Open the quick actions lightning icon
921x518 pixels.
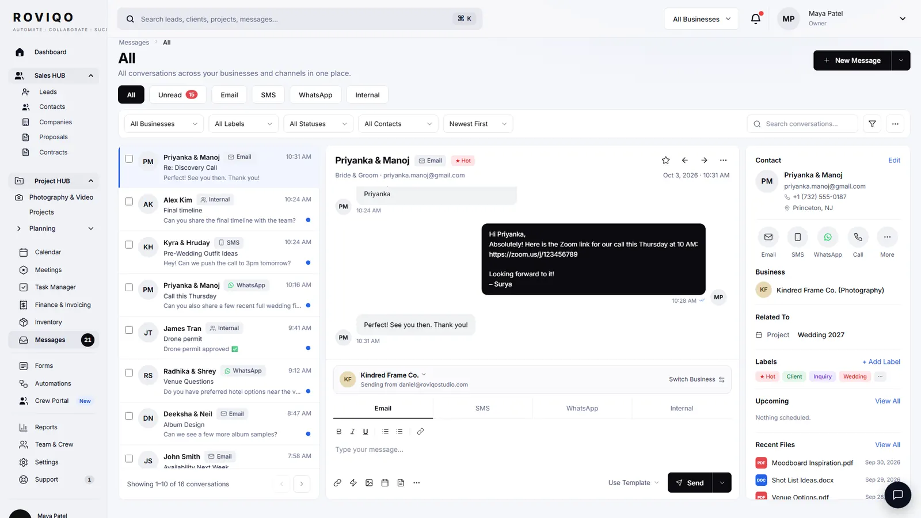353,483
